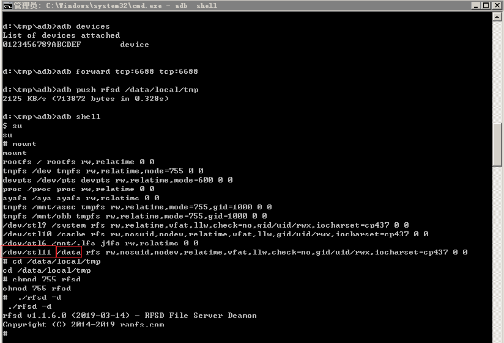
Task: Click the 'rootfs / rootfs' mount entry
Action: pyautogui.click(x=78, y=162)
